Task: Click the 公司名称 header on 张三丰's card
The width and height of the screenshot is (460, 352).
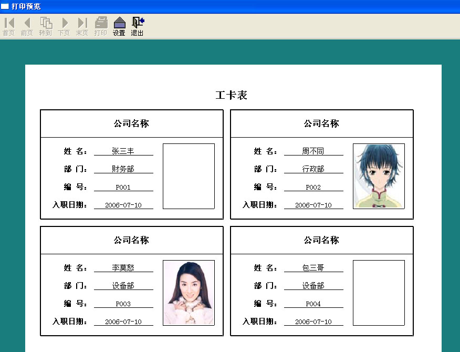Action: coord(131,123)
